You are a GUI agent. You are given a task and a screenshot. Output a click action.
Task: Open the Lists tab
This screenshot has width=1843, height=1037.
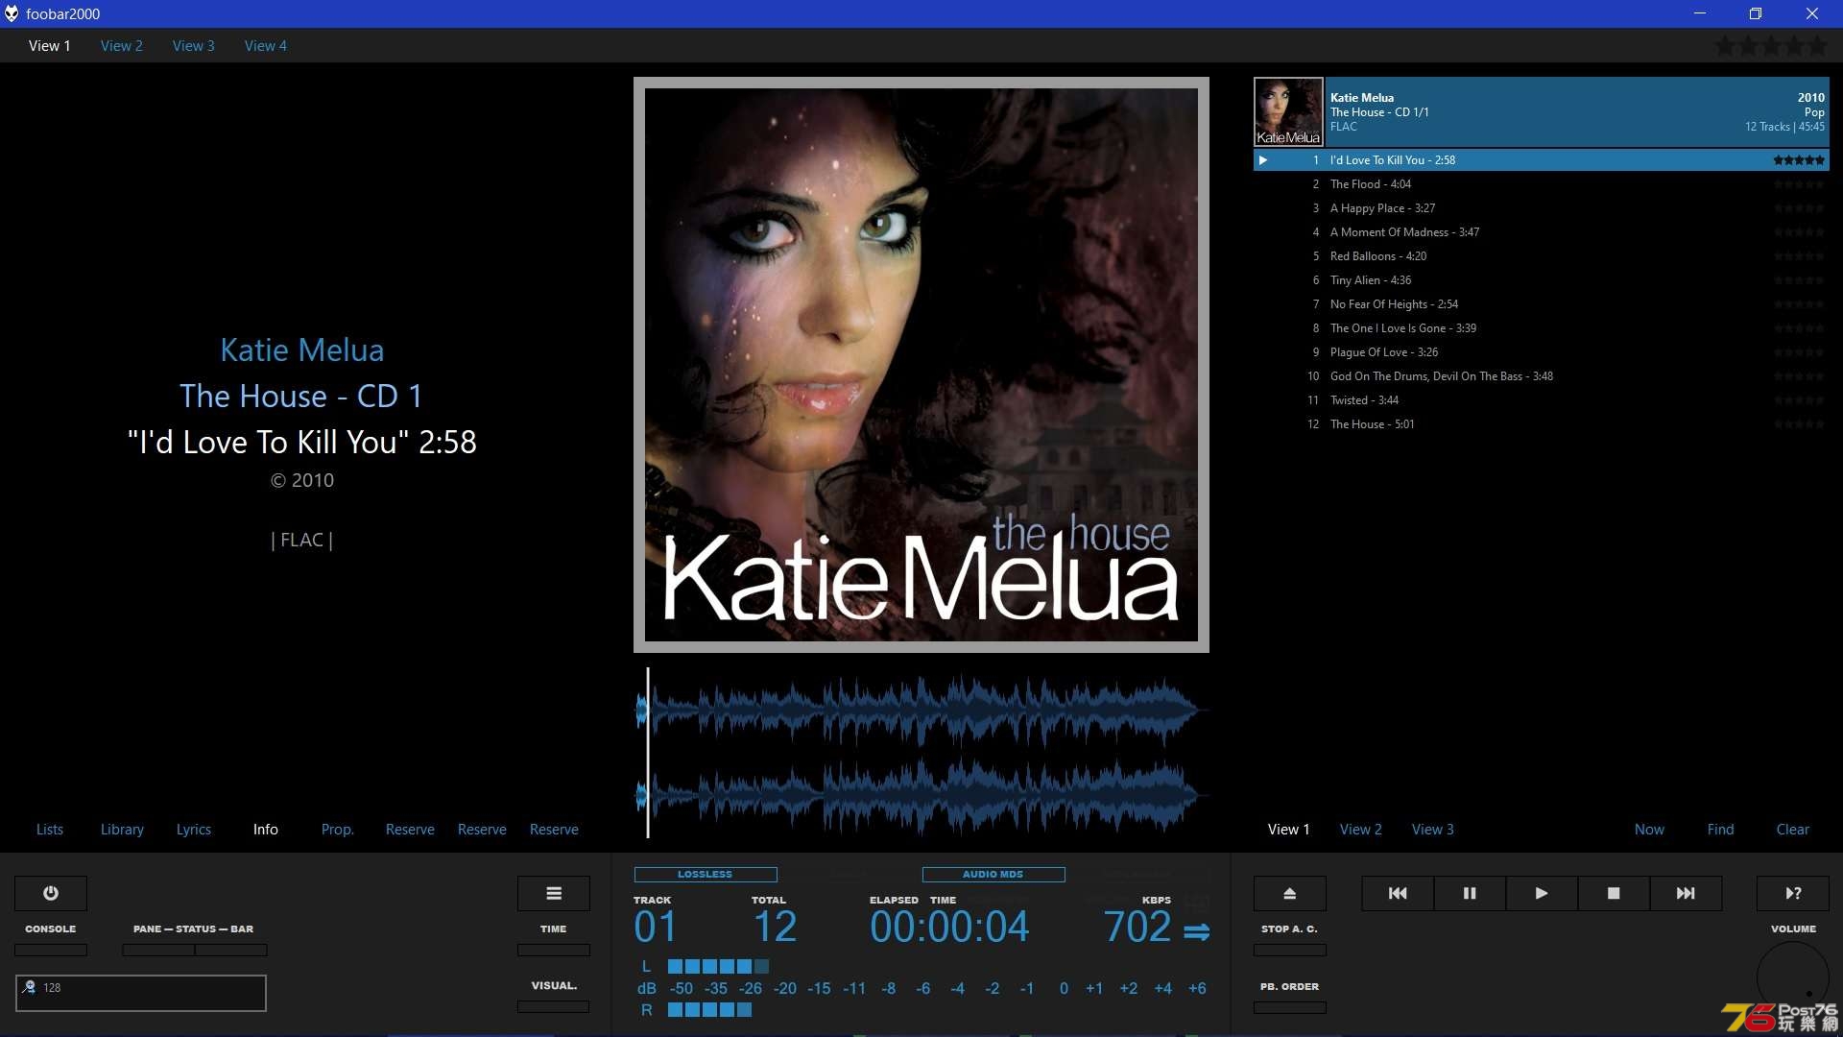click(50, 829)
